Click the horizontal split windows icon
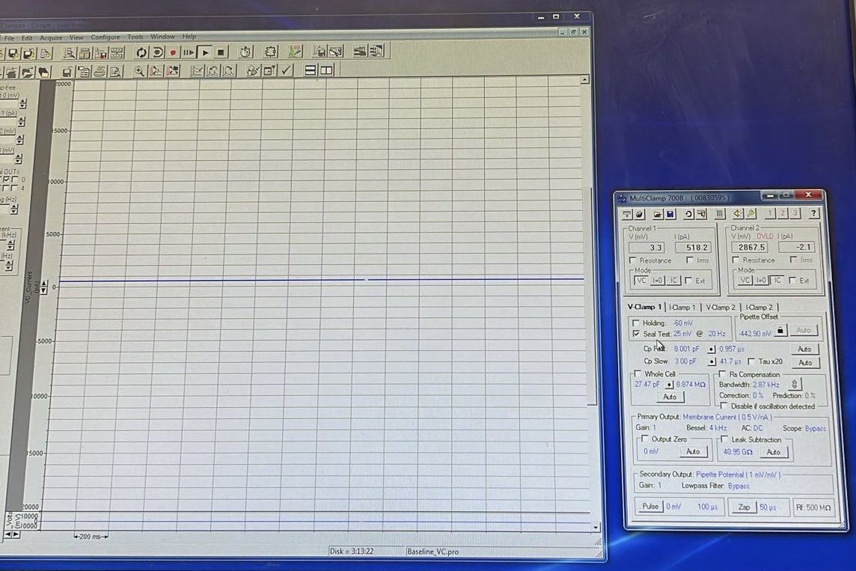 [x=310, y=70]
